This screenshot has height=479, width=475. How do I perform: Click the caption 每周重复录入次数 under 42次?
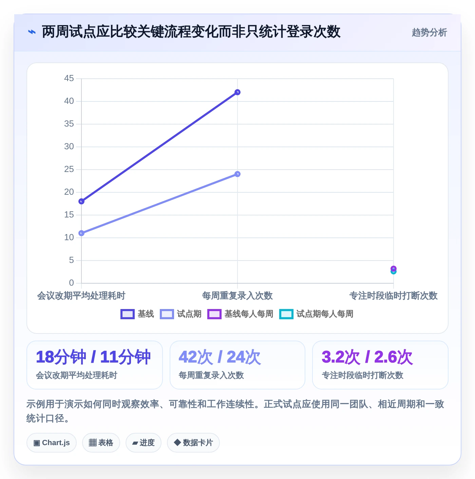pos(211,375)
